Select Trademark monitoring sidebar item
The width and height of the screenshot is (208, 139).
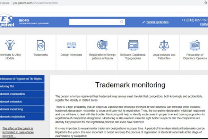(x=22, y=109)
